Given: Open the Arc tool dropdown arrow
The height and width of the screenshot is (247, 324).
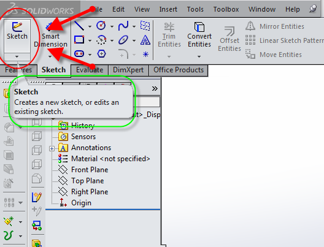Looking at the screenshot, I should [112, 40].
